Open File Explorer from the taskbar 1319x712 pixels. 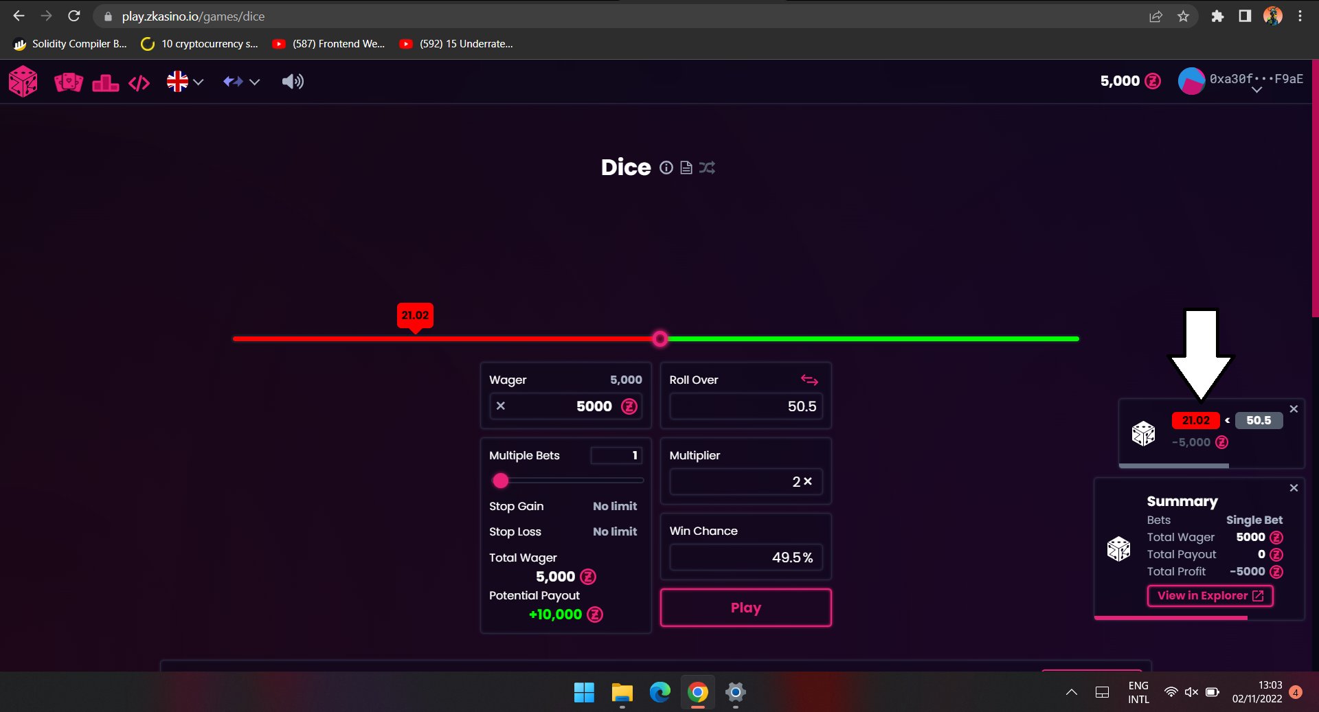pos(622,692)
